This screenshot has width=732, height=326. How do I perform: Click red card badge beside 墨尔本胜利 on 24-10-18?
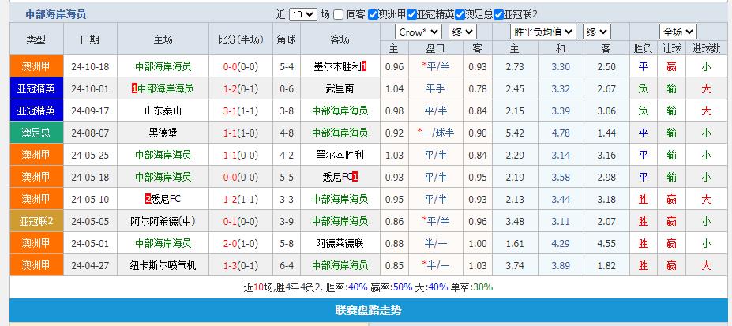point(364,66)
